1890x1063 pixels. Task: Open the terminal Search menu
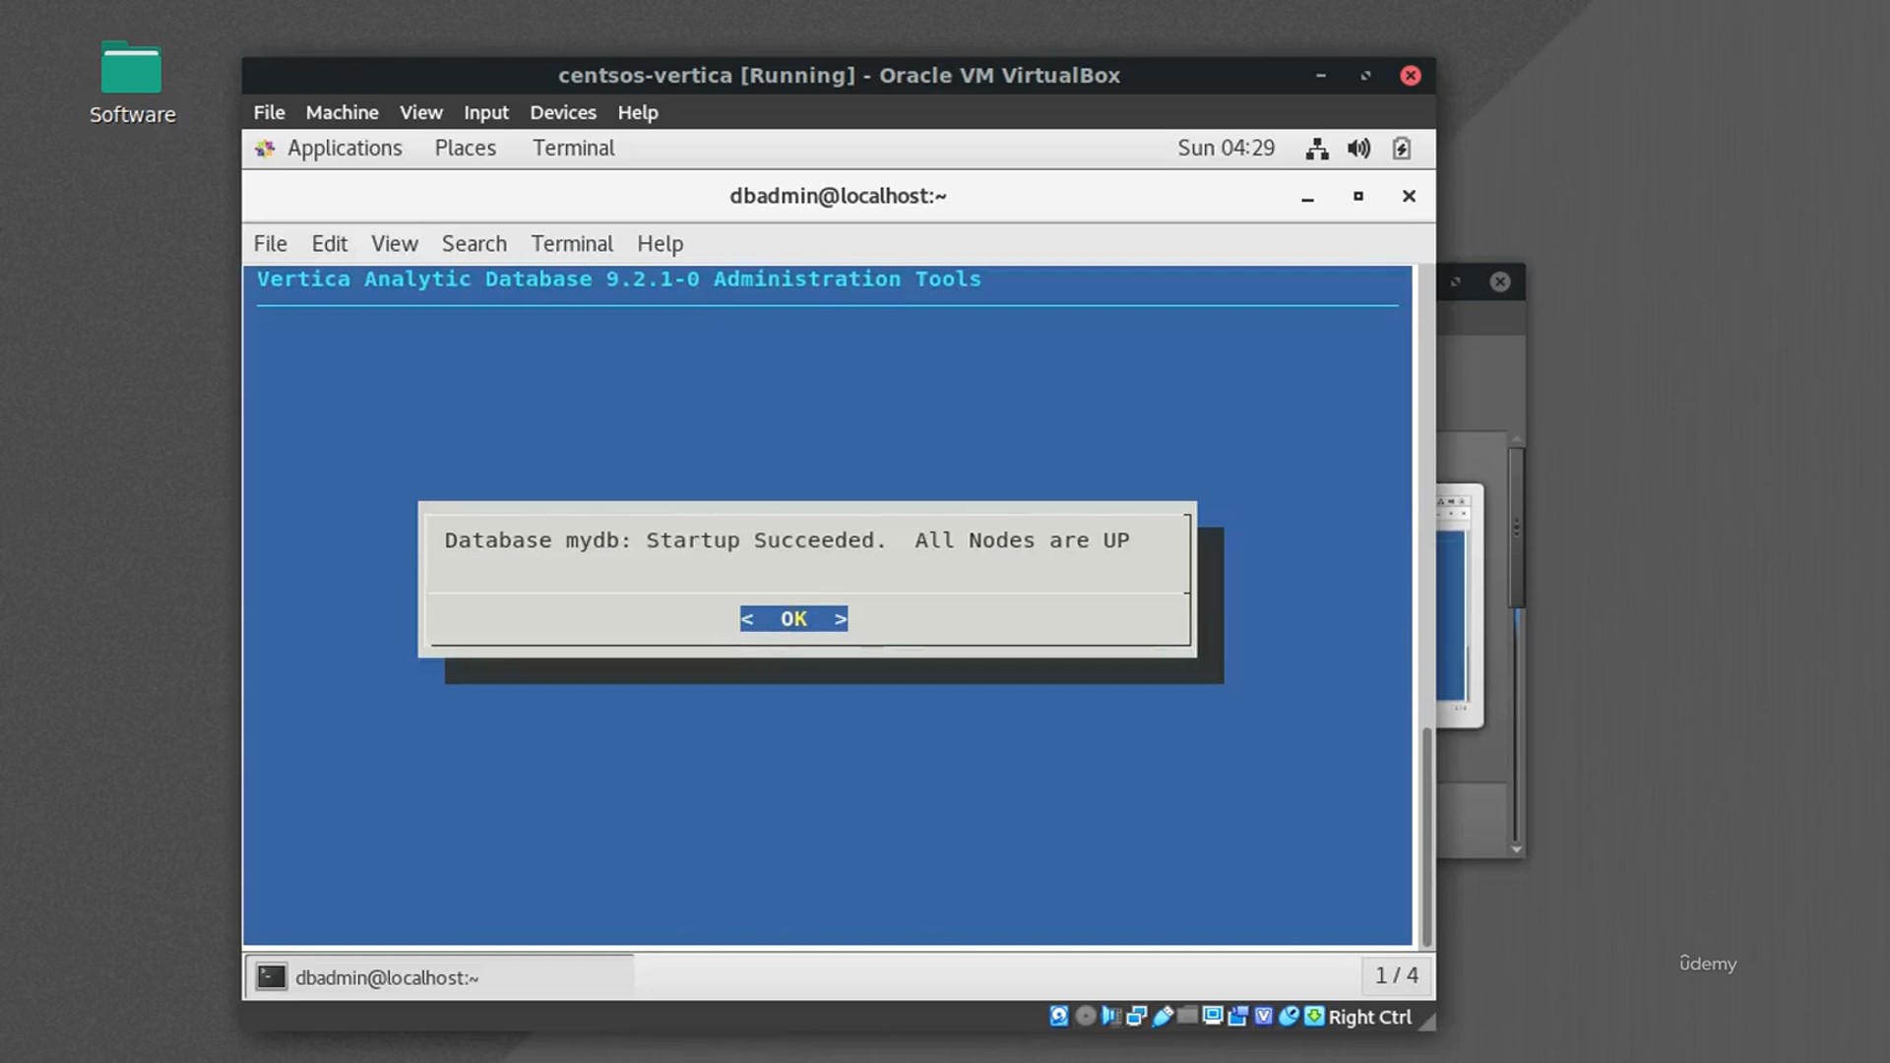click(474, 243)
